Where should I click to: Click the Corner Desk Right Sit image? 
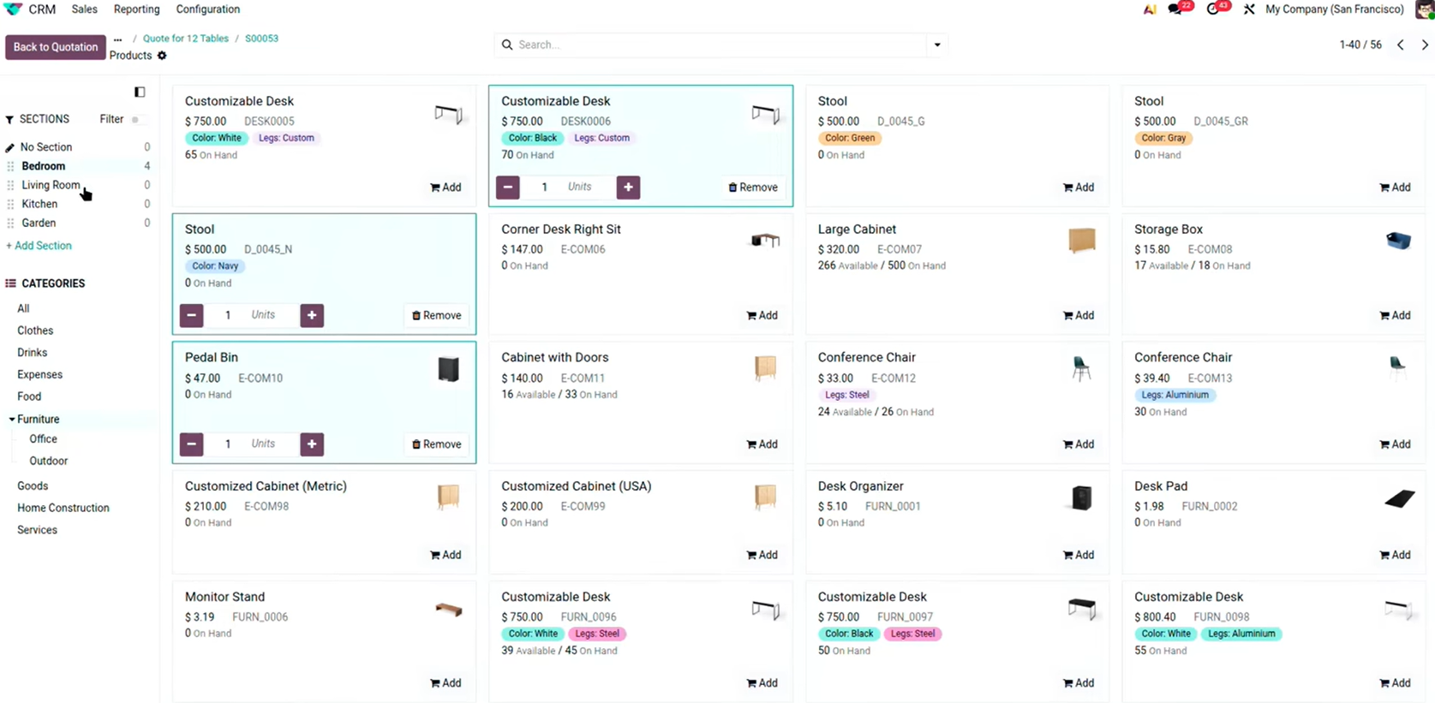pos(765,241)
